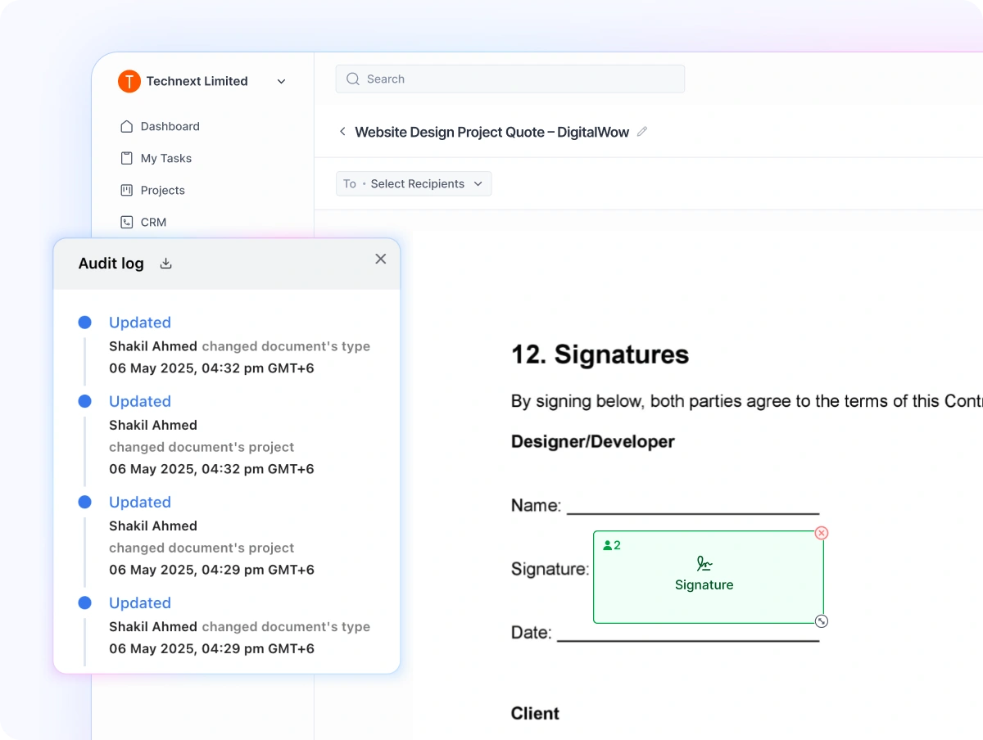Click the Client heading in document
Screen dimensions: 983x740
click(x=535, y=713)
